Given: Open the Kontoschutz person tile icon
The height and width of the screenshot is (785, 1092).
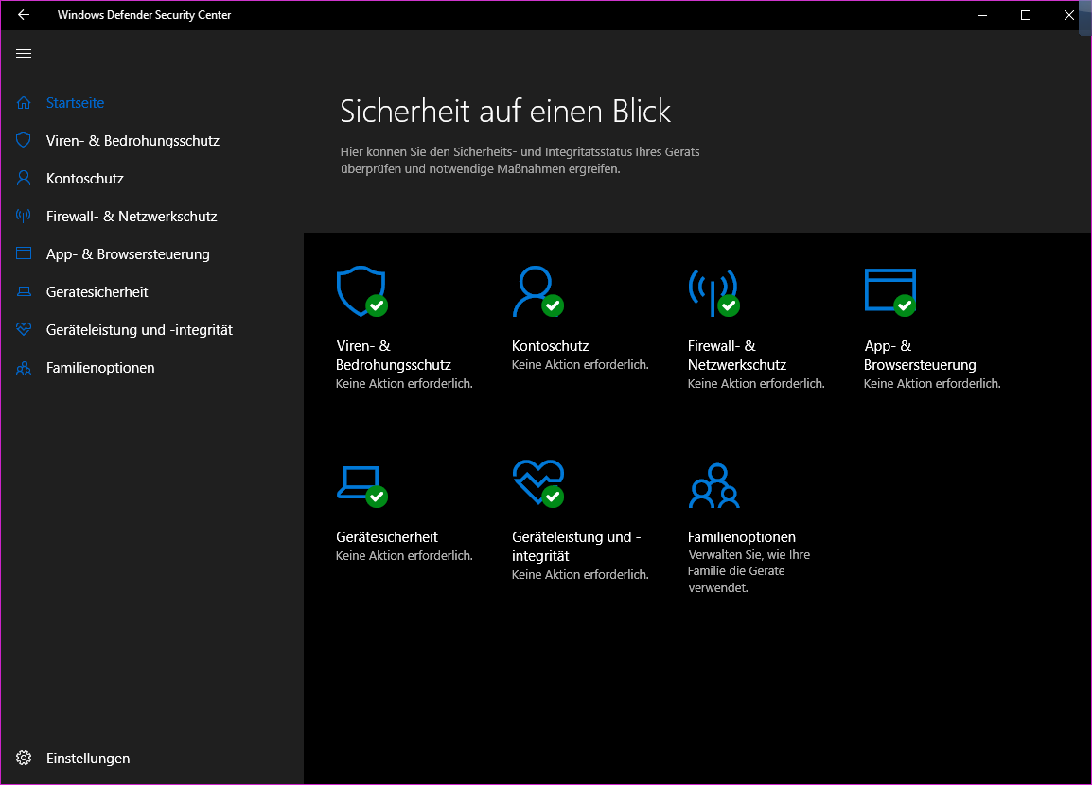Looking at the screenshot, I should pos(537,291).
